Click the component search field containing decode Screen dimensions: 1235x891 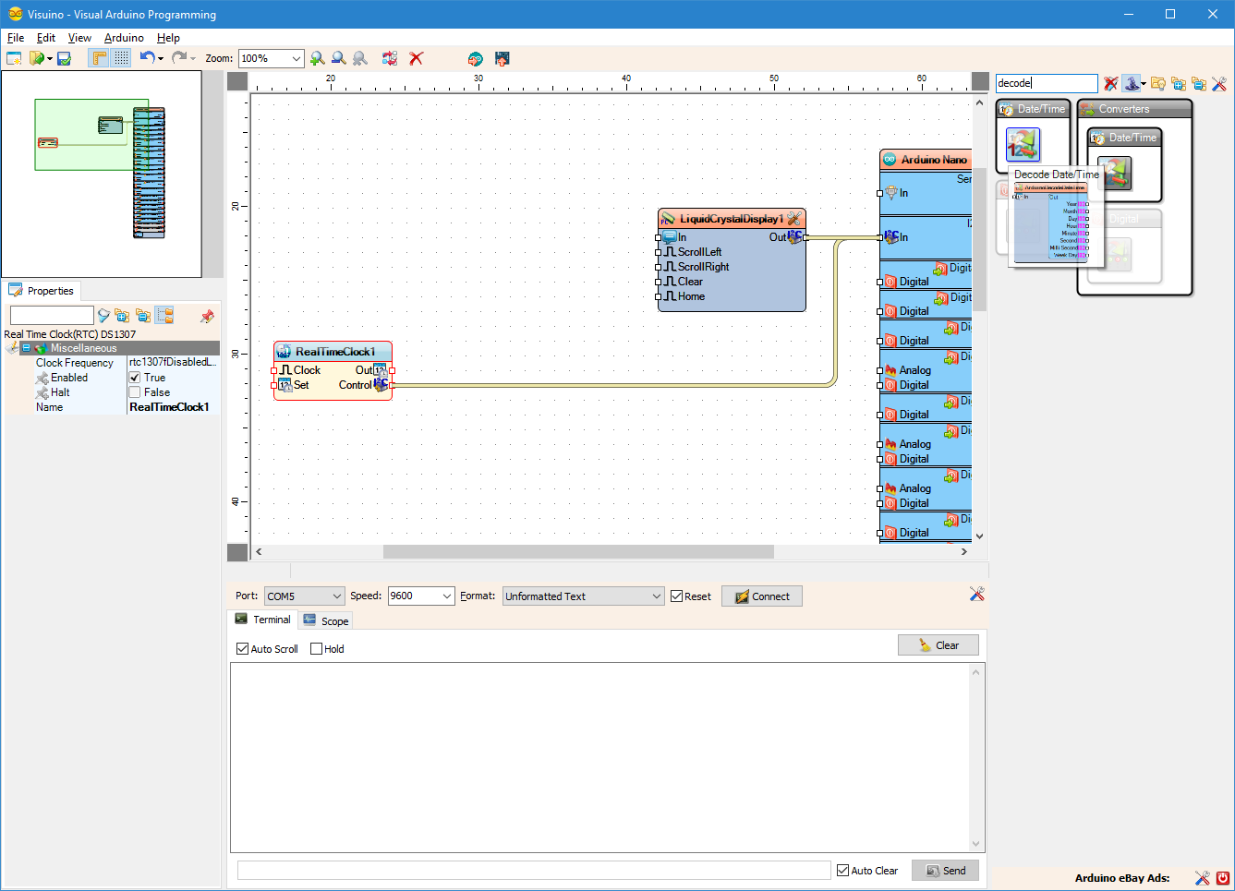(1047, 83)
